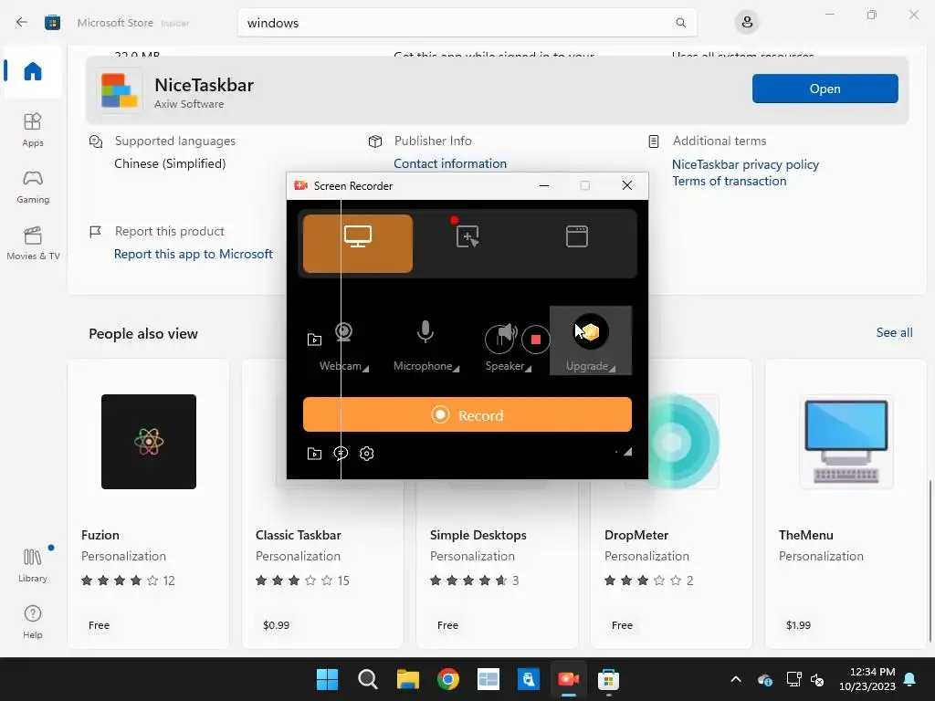Open the user profile icon in Store
The width and height of the screenshot is (935, 701).
747,23
